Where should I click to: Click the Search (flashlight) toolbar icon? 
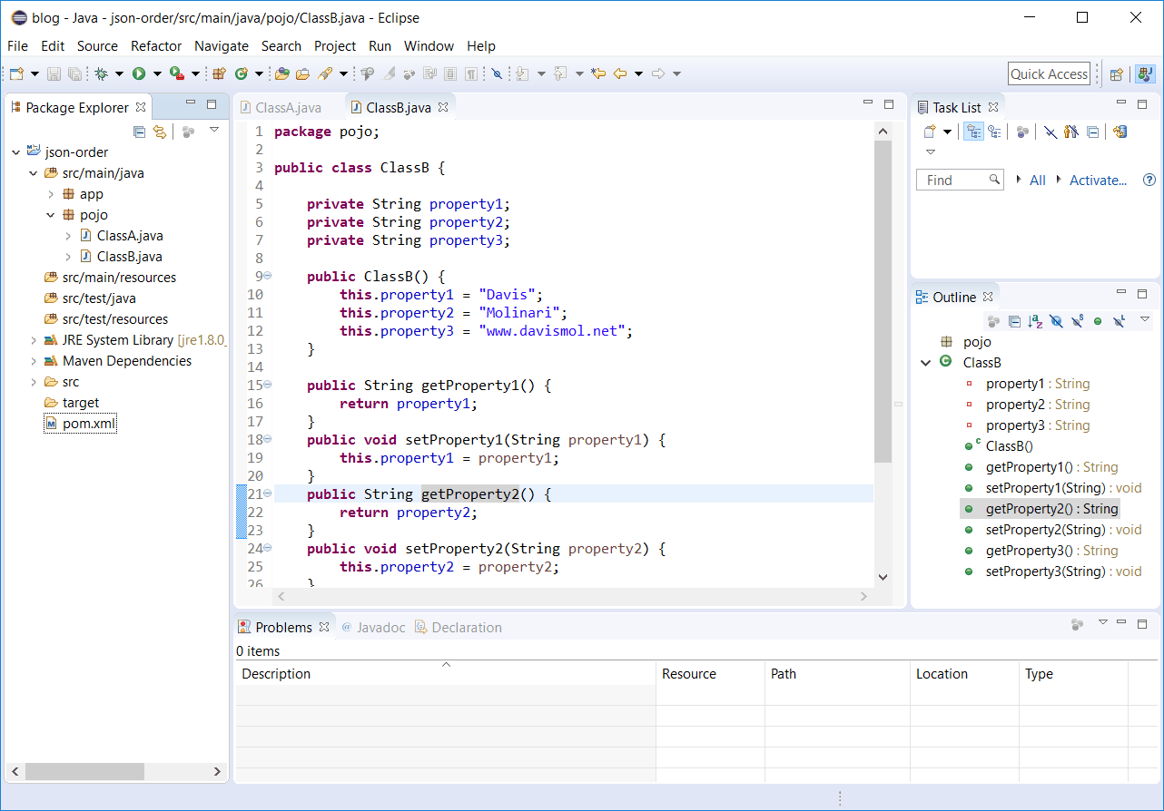[x=324, y=73]
